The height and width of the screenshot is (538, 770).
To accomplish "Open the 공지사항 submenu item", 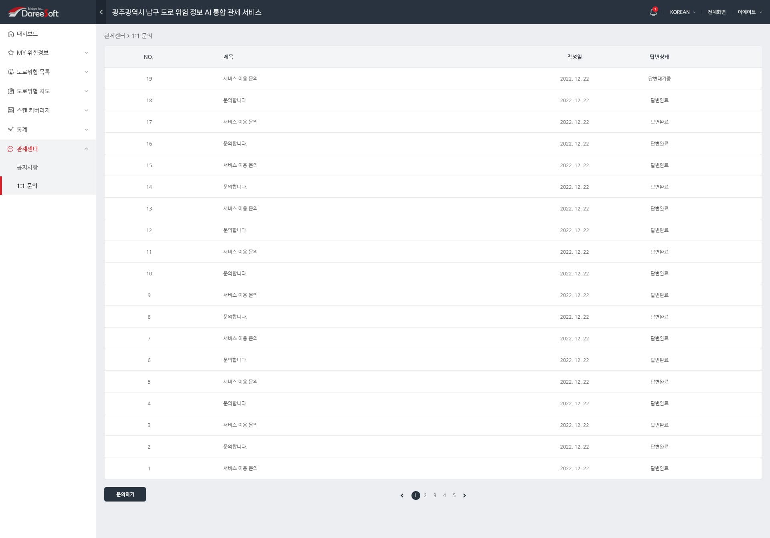I will (x=27, y=167).
